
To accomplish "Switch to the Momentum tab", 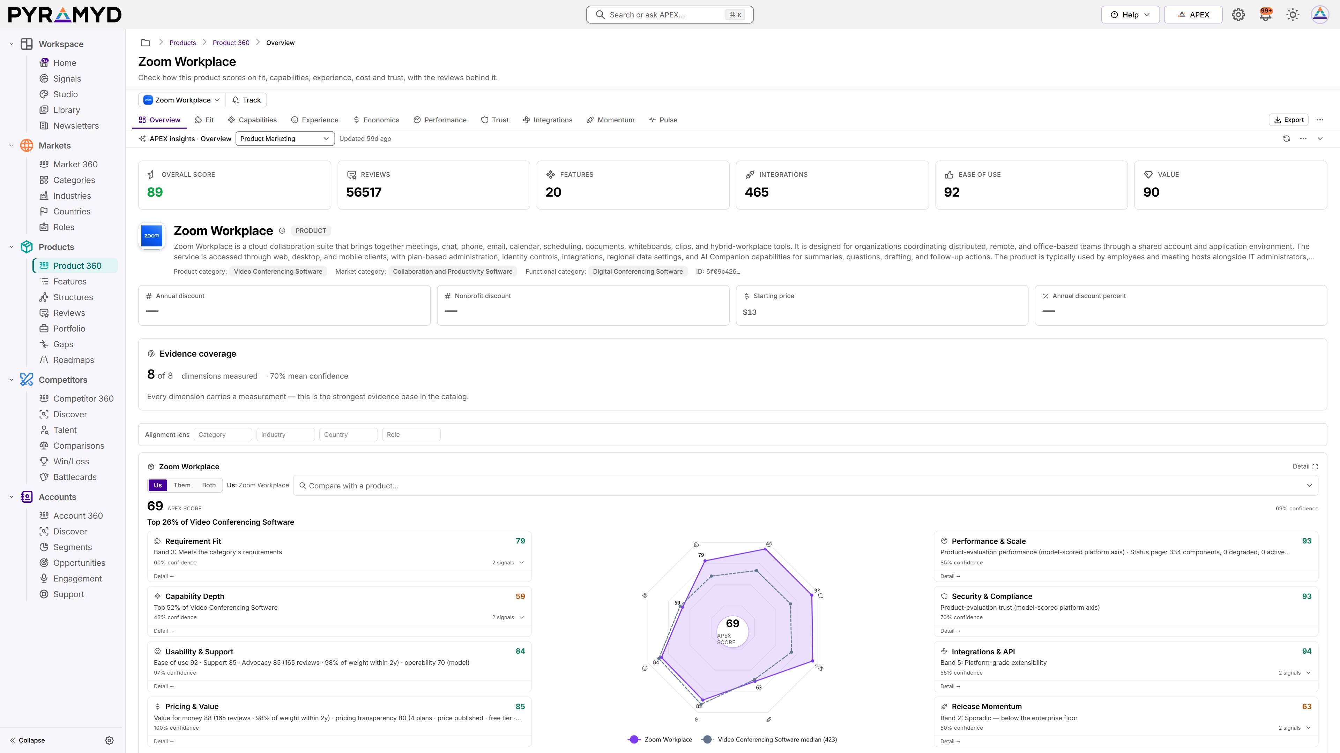I will point(611,120).
